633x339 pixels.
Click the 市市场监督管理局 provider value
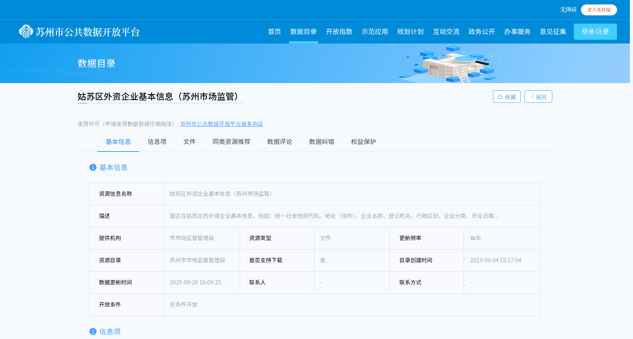point(192,238)
